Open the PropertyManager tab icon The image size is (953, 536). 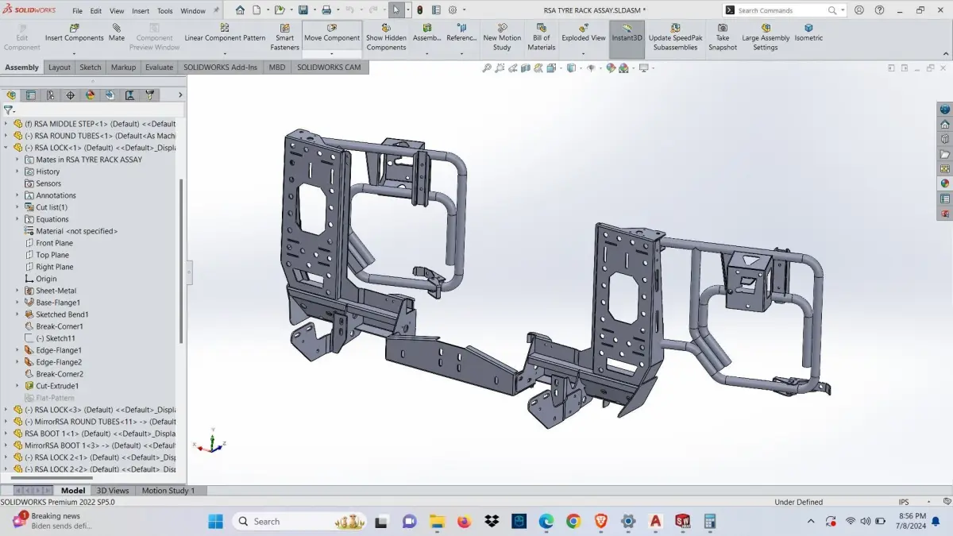tap(31, 94)
